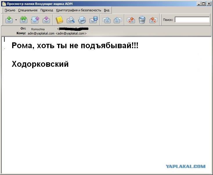Minimize the message window
Viewport: 213px width, 175px height.
[x=199, y=4]
